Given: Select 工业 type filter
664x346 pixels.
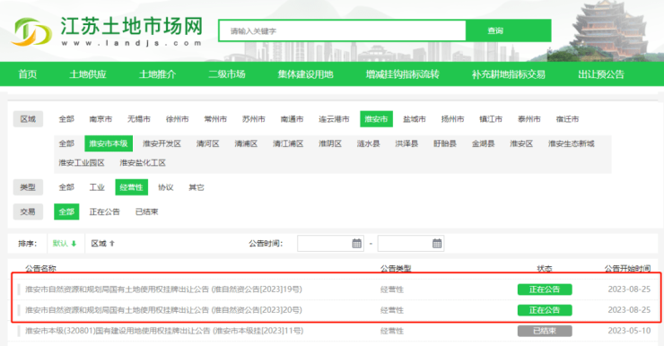Looking at the screenshot, I should tap(97, 187).
